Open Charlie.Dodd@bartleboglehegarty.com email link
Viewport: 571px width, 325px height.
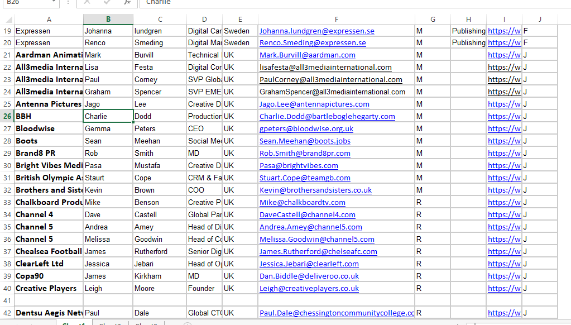click(x=327, y=117)
